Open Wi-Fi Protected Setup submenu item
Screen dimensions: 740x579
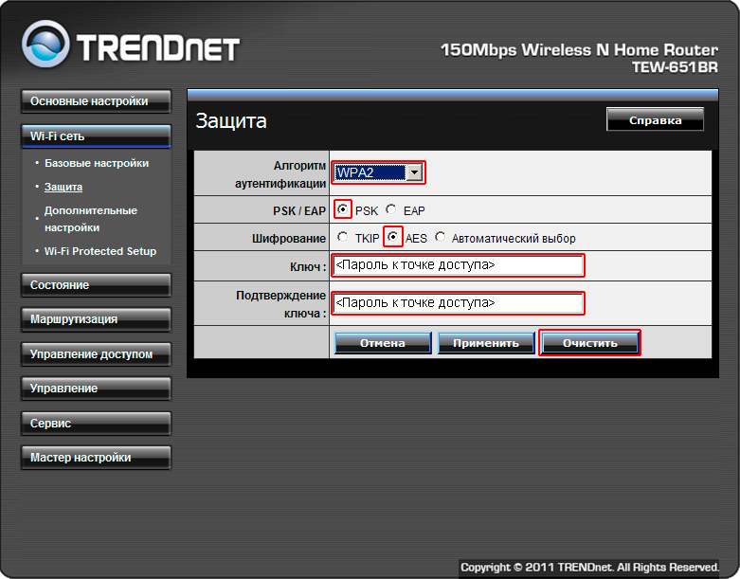[x=100, y=251]
